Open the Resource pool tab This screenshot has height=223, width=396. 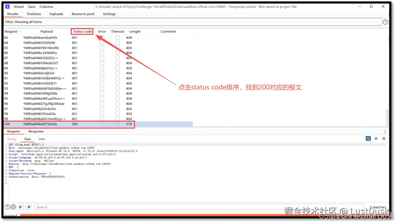[83, 14]
